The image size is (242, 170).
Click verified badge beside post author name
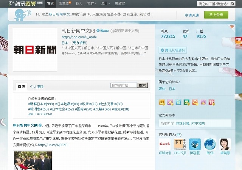(x=40, y=125)
